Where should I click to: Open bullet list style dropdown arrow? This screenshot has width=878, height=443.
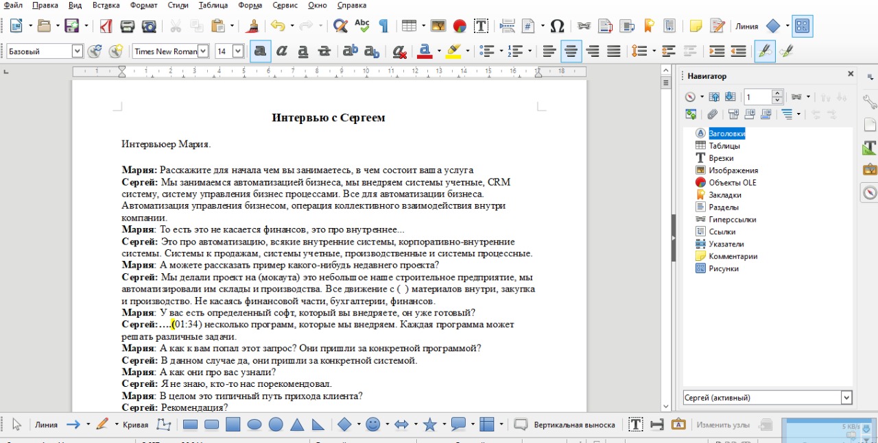tap(501, 51)
